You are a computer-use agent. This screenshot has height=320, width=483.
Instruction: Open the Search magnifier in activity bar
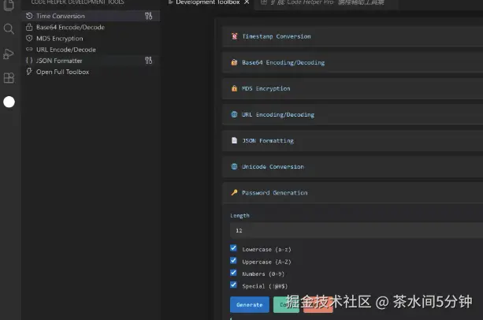coord(9,29)
